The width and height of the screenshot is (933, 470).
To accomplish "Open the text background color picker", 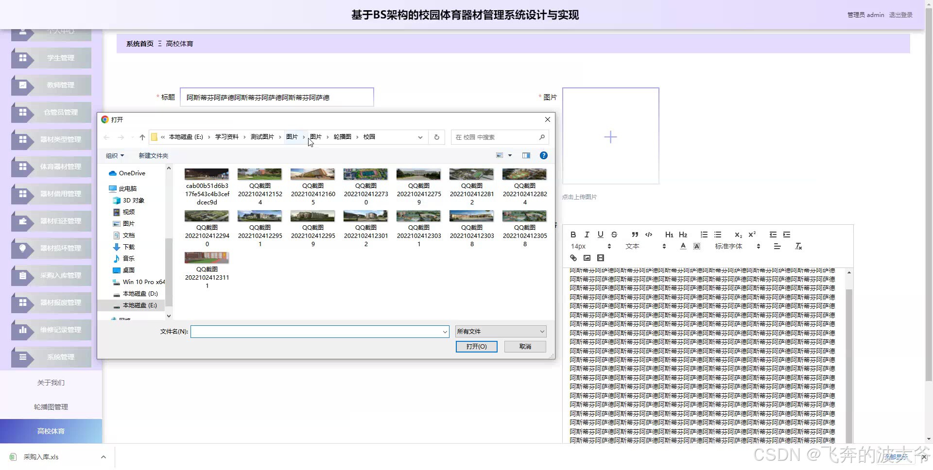I will pos(696,247).
